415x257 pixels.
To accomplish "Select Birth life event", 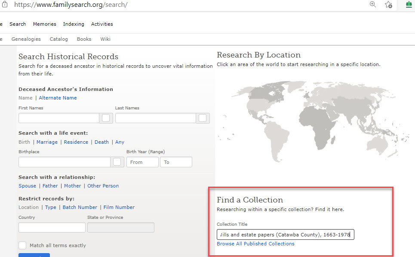I will (25, 142).
